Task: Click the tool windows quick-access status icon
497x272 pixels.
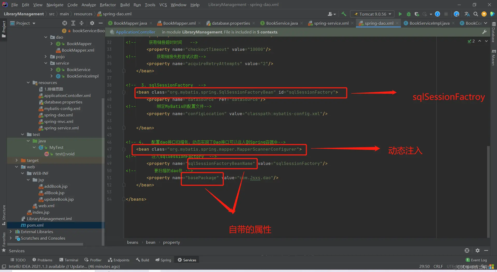Action: pos(4,266)
